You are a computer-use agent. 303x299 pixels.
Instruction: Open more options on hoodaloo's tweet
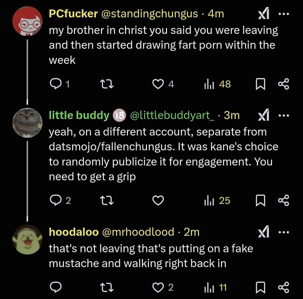pos(283,232)
